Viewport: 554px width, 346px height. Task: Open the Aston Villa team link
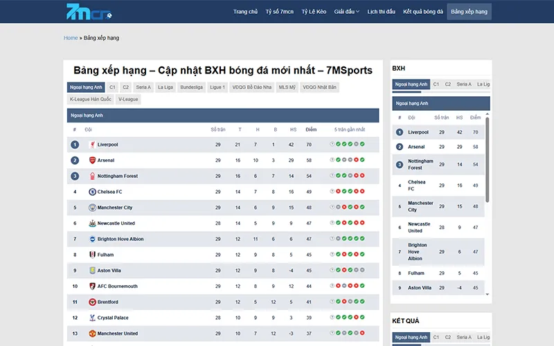coord(109,271)
